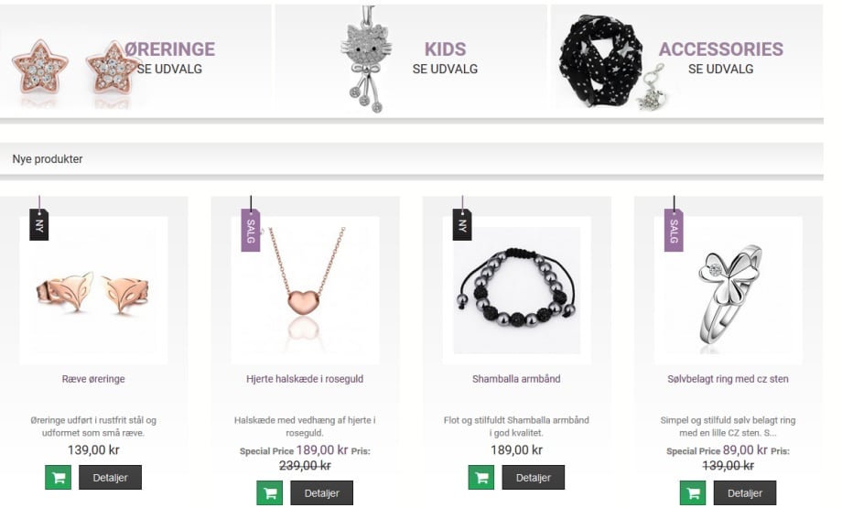Add Shamballa armbånd to cart
Viewport: 842px width, 508px height.
click(x=481, y=478)
